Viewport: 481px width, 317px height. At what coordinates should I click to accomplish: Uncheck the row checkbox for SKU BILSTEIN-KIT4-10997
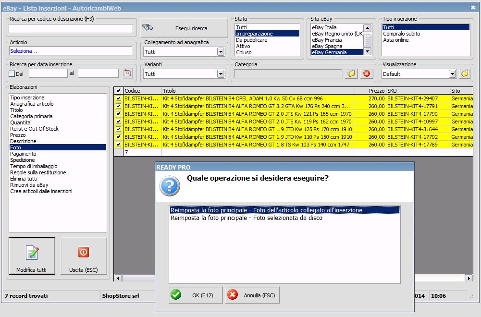coord(118,122)
